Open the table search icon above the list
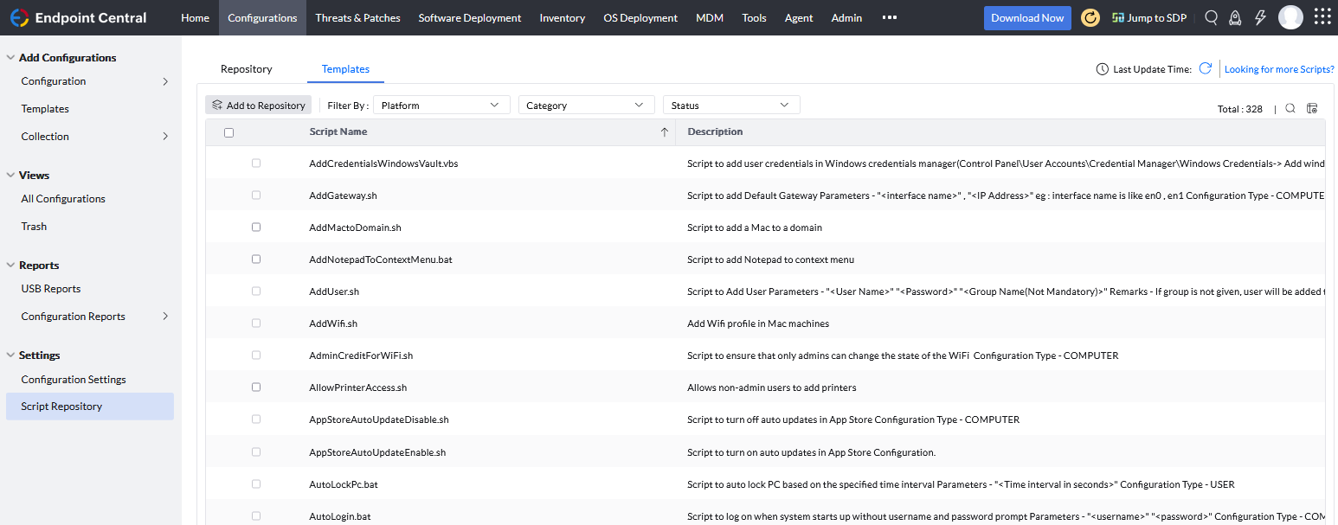The width and height of the screenshot is (1338, 525). (x=1290, y=108)
